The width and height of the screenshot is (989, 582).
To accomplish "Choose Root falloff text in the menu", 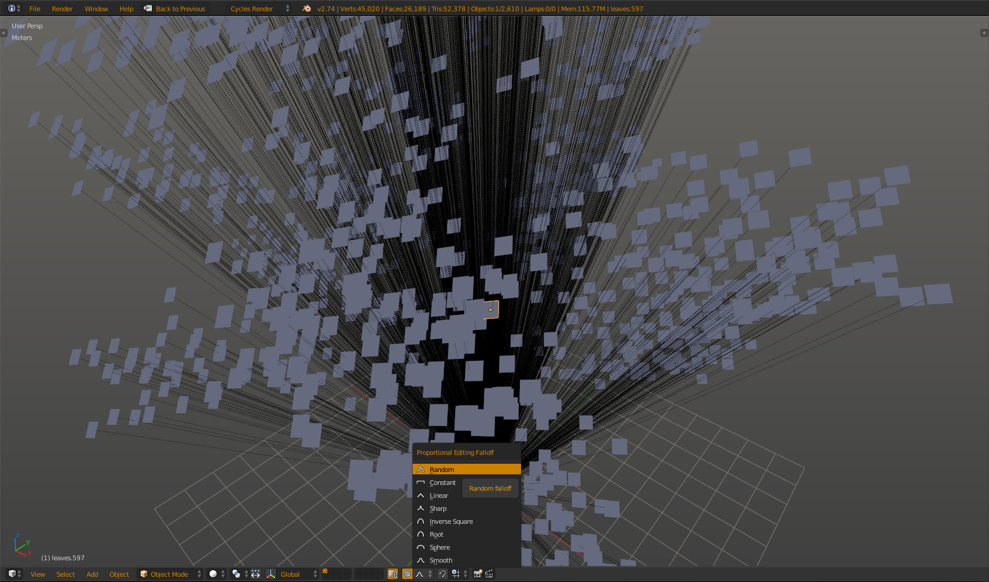I will (x=436, y=534).
